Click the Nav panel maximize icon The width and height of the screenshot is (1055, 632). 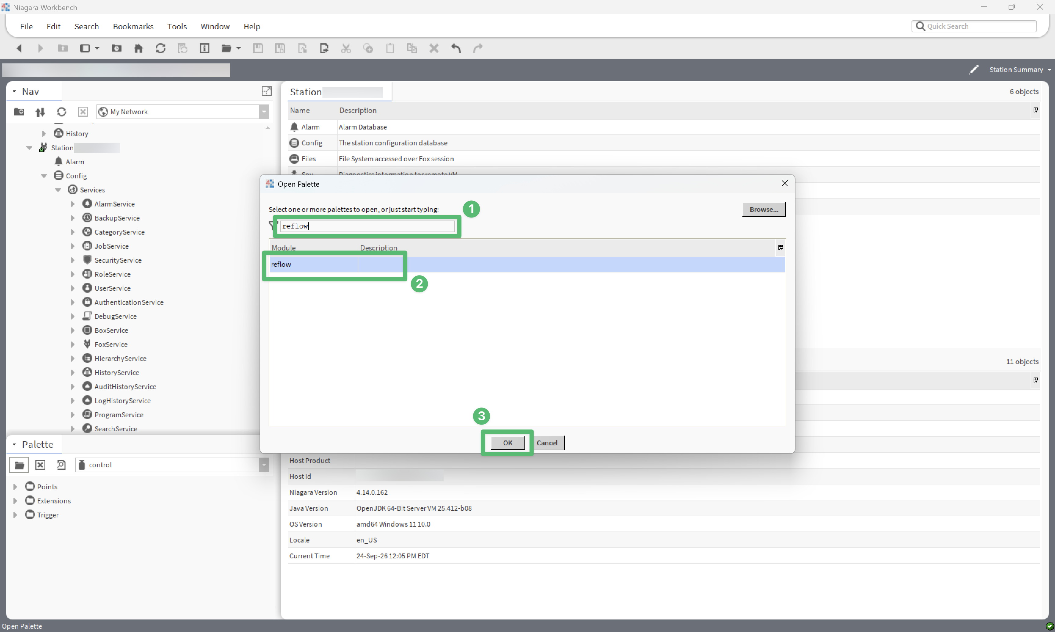(267, 91)
